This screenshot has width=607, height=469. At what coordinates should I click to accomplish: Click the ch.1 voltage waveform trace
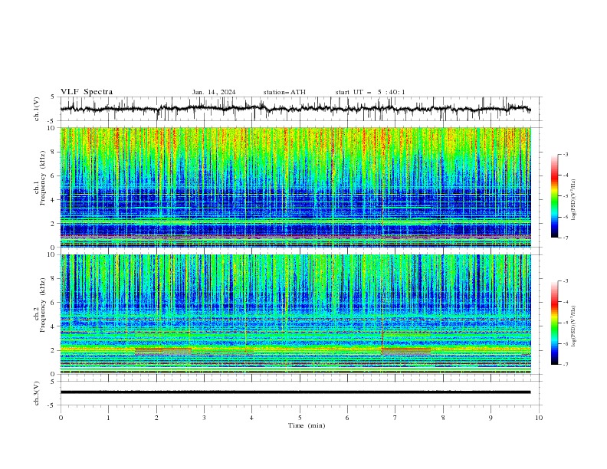point(295,109)
